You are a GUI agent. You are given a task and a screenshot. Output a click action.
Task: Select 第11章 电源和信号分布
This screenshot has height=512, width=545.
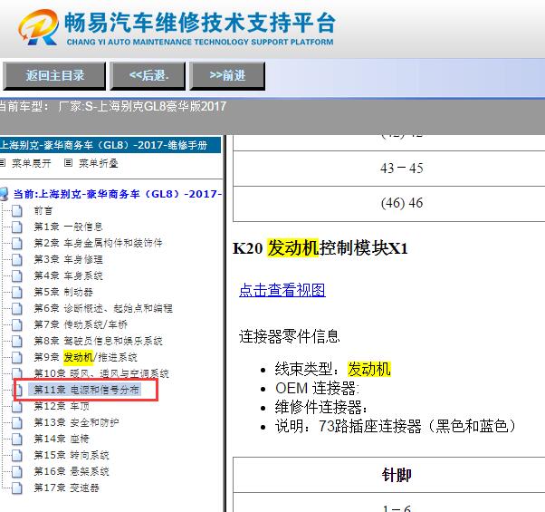(86, 390)
